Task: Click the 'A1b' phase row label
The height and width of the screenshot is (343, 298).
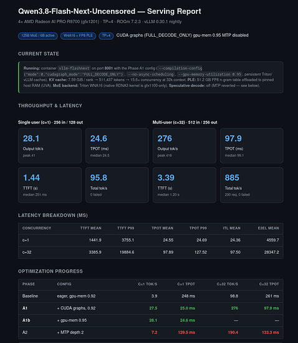Action: click(26, 321)
